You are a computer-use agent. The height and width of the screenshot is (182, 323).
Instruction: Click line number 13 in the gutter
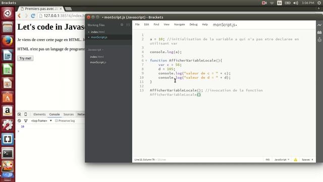pyautogui.click(x=141, y=90)
